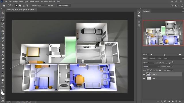Open Edit Toolbar three-dots menu
The width and height of the screenshot is (184, 103).
[3, 87]
